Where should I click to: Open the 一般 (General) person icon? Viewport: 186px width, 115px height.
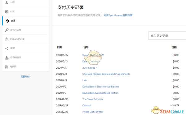coord(7,2)
